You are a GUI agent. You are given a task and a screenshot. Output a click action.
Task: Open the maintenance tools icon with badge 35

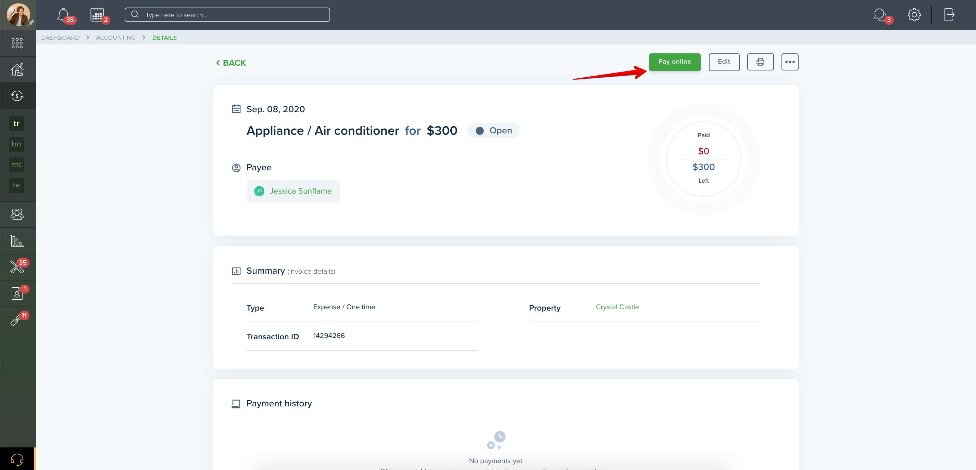click(17, 267)
